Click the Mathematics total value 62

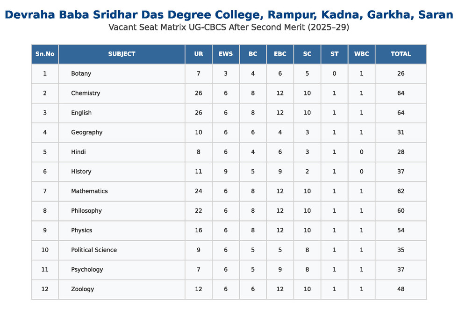tap(401, 191)
